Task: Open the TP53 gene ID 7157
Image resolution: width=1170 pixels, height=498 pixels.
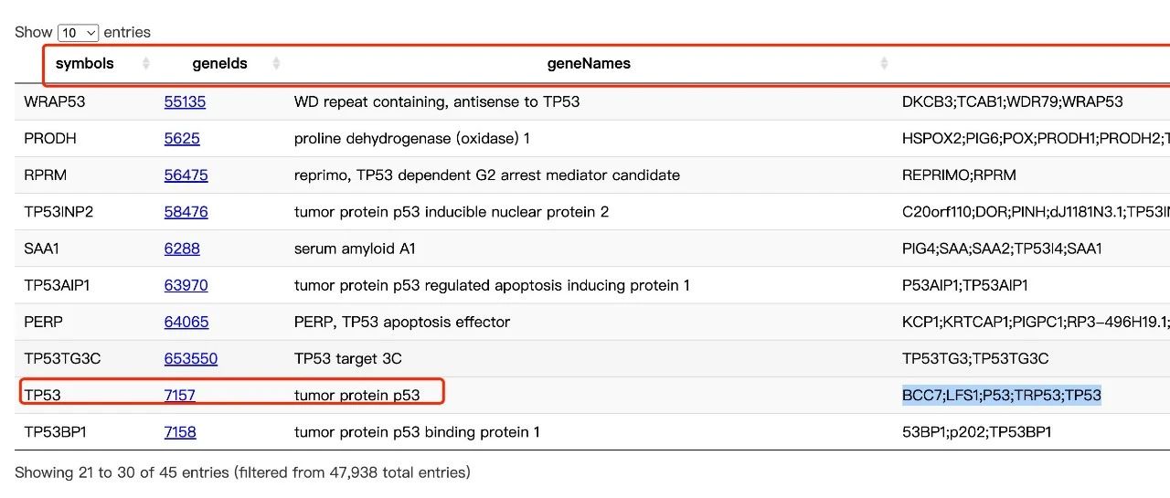Action: tap(180, 395)
